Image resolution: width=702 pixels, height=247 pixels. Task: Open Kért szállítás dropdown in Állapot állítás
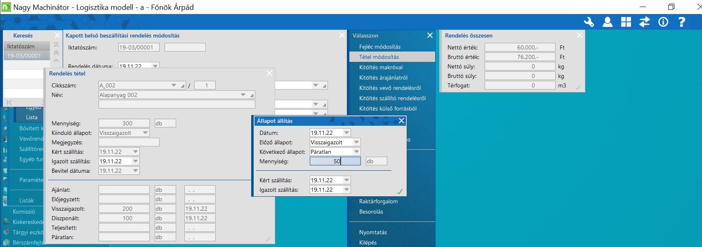coord(347,180)
